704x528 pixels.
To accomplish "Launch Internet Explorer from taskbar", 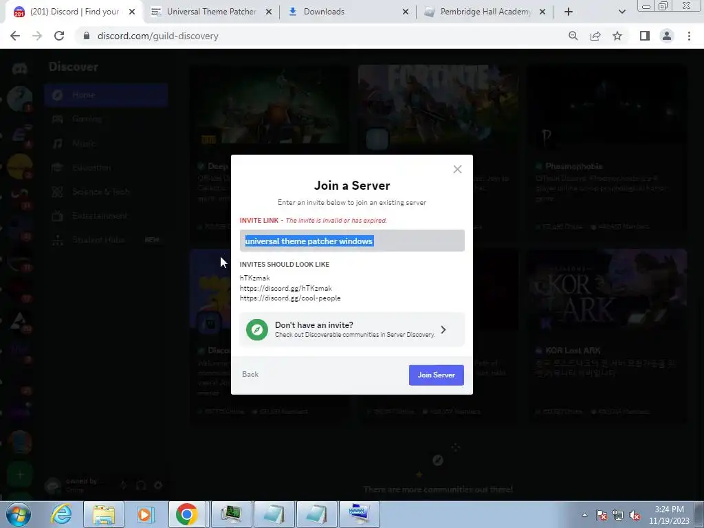I will click(61, 514).
